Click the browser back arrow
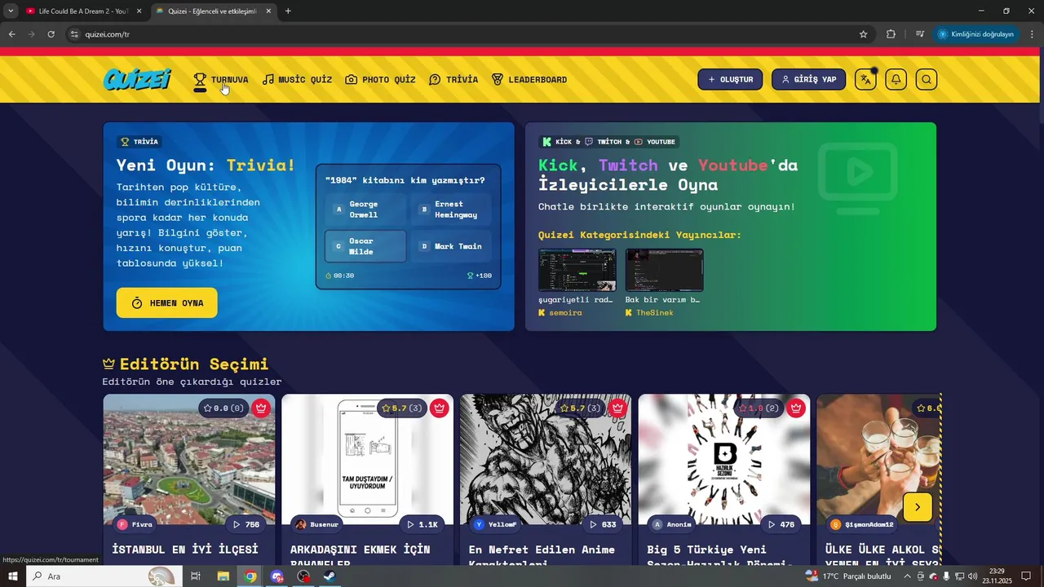Screen dimensions: 1044x587 pyautogui.click(x=11, y=34)
